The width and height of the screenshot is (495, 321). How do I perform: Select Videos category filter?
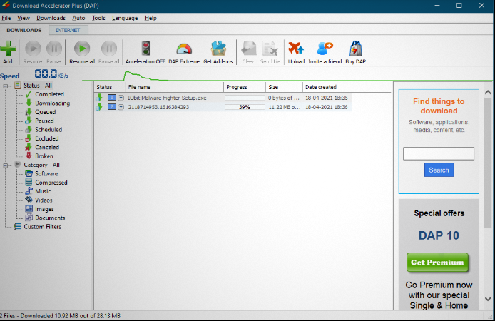pos(44,200)
